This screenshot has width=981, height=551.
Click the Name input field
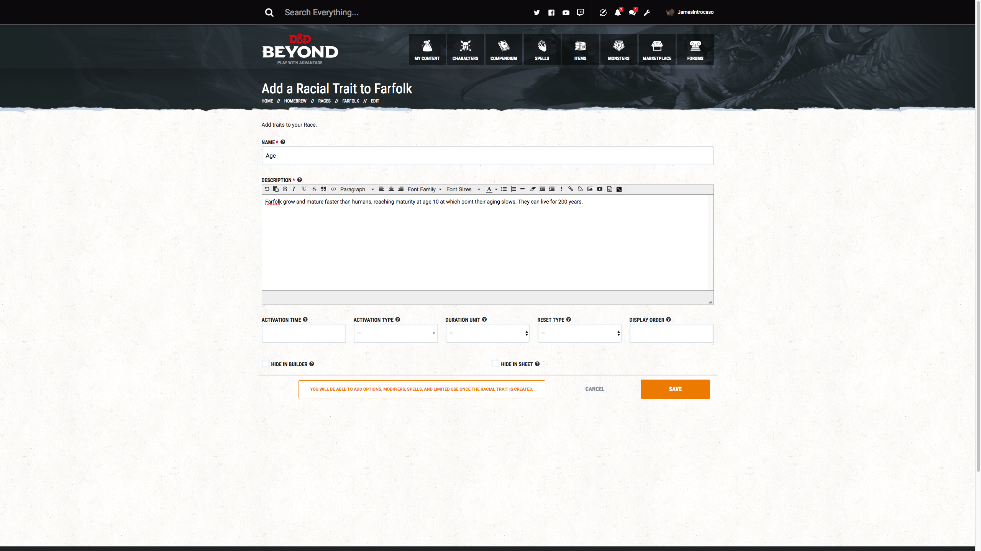point(487,156)
